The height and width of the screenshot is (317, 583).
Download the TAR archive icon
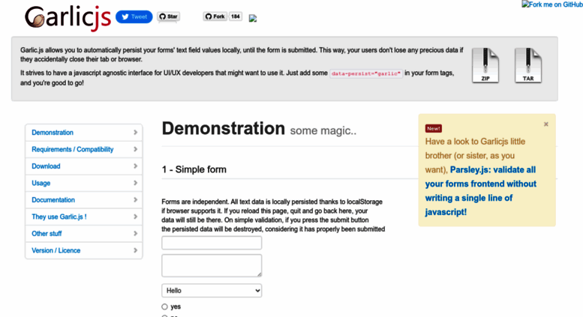pos(528,65)
